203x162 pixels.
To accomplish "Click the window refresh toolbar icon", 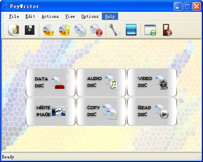I will click(x=150, y=30).
